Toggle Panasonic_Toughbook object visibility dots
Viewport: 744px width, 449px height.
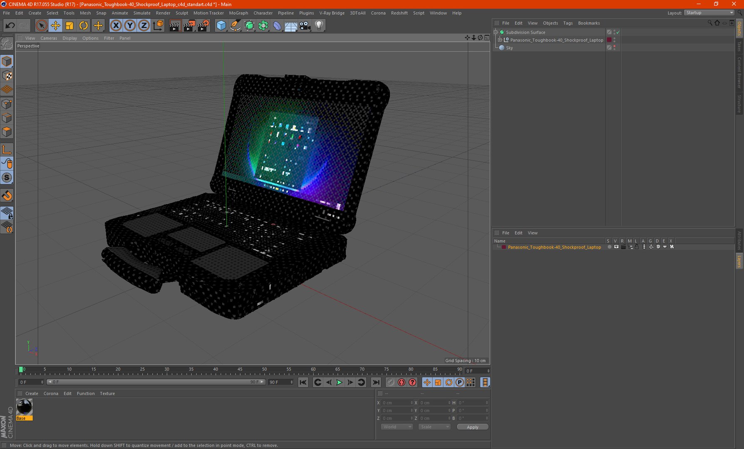(615, 40)
